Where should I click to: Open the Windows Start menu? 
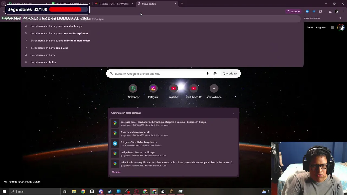(x=4, y=191)
